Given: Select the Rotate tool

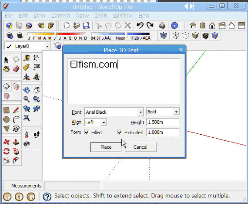Looking at the screenshot, I should 7,151.
